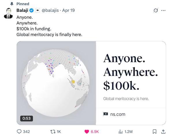Click the Balaji display name

click(22, 10)
